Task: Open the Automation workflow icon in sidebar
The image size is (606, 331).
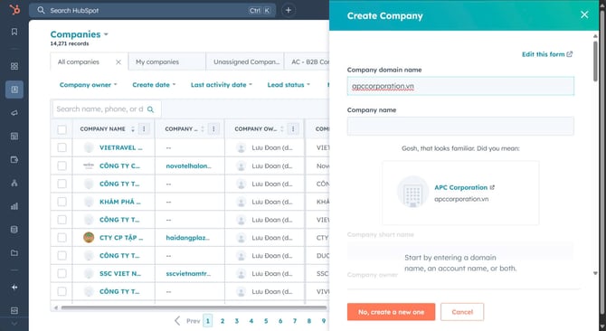Action: 14,183
